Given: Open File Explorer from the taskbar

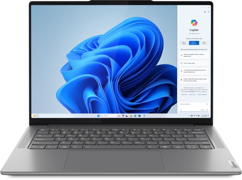Looking at the screenshot, I should pos(131,116).
